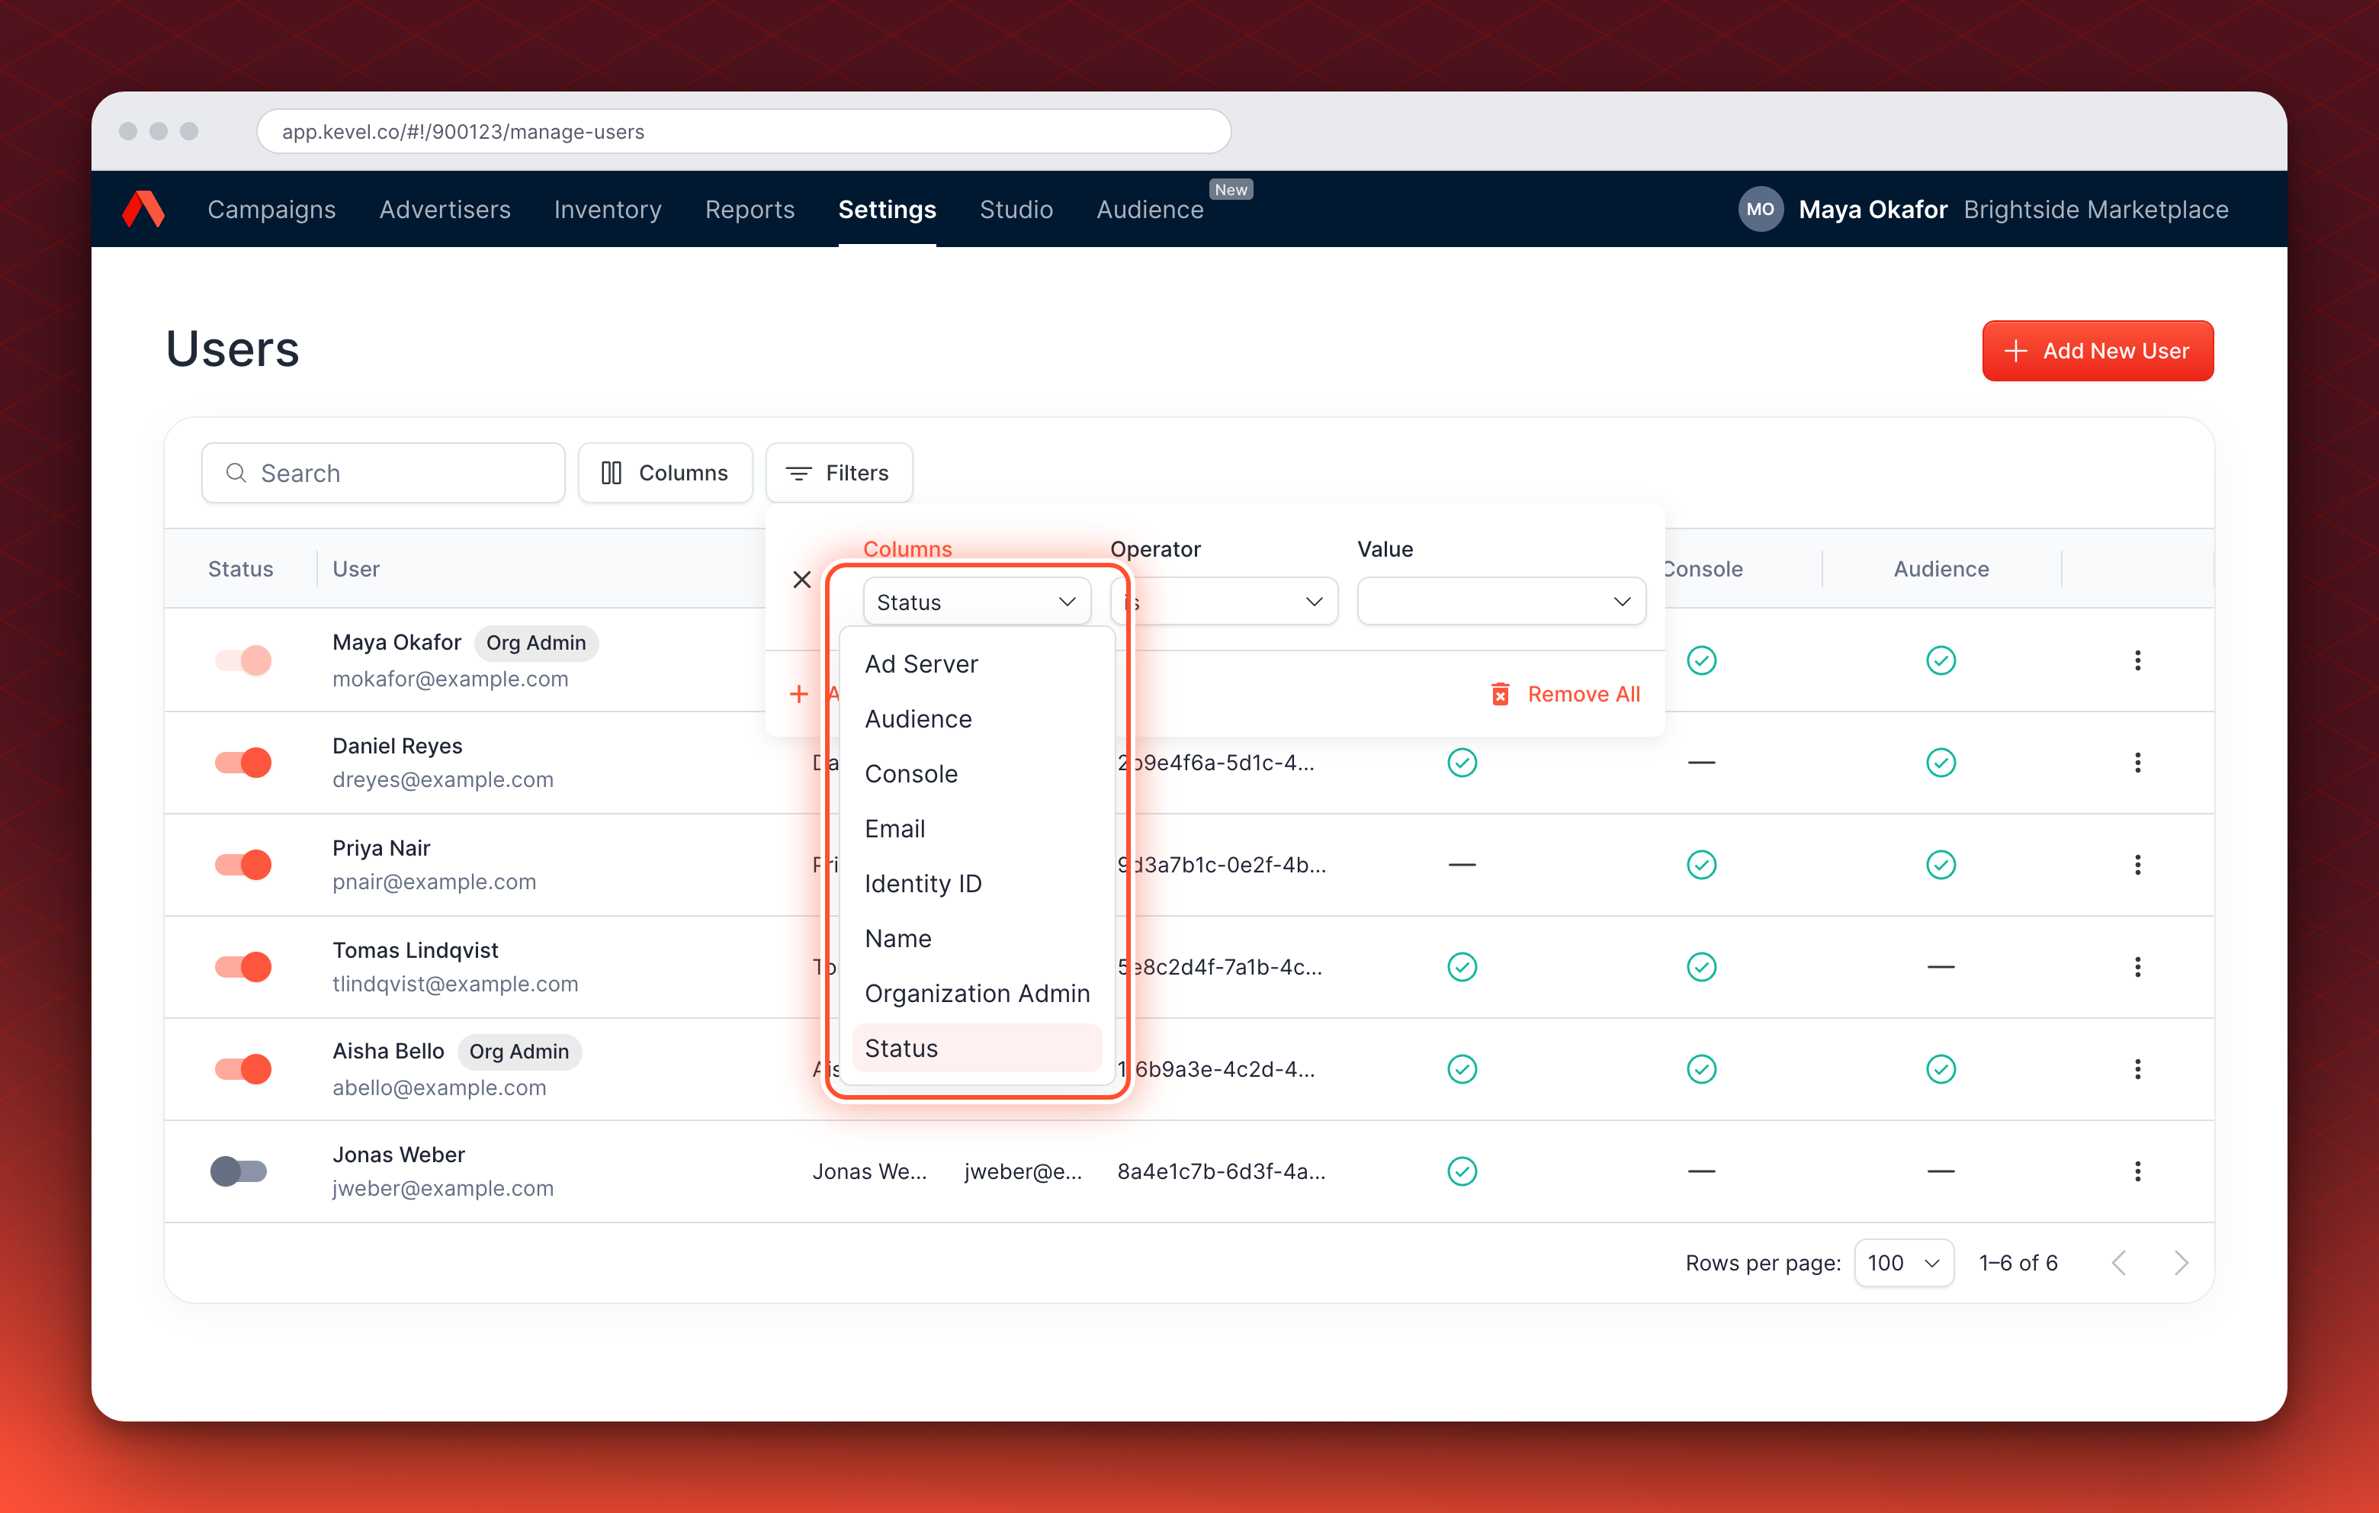Open Maya Okafor's MO avatar
Viewport: 2379px width, 1513px height.
click(1760, 210)
